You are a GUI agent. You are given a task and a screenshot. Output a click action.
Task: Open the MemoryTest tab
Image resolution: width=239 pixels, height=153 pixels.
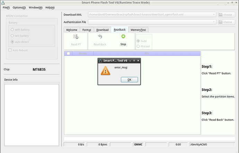(x=138, y=30)
